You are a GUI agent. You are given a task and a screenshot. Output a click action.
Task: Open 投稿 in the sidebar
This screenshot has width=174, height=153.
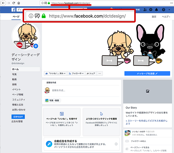[14, 84]
